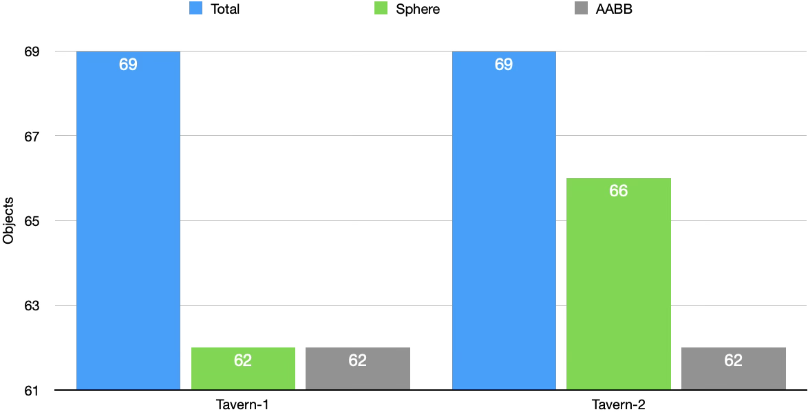This screenshot has height=412, width=808.
Task: Select the green Sphere bar for Tavern-2
Action: pyautogui.click(x=619, y=288)
